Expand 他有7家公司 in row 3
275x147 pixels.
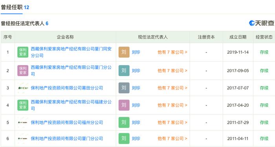[x=172, y=88]
